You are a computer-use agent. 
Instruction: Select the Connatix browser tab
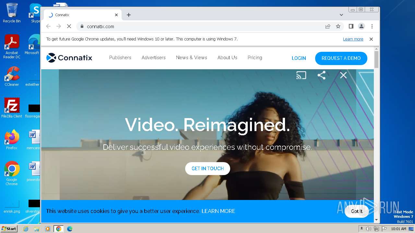tap(83, 15)
